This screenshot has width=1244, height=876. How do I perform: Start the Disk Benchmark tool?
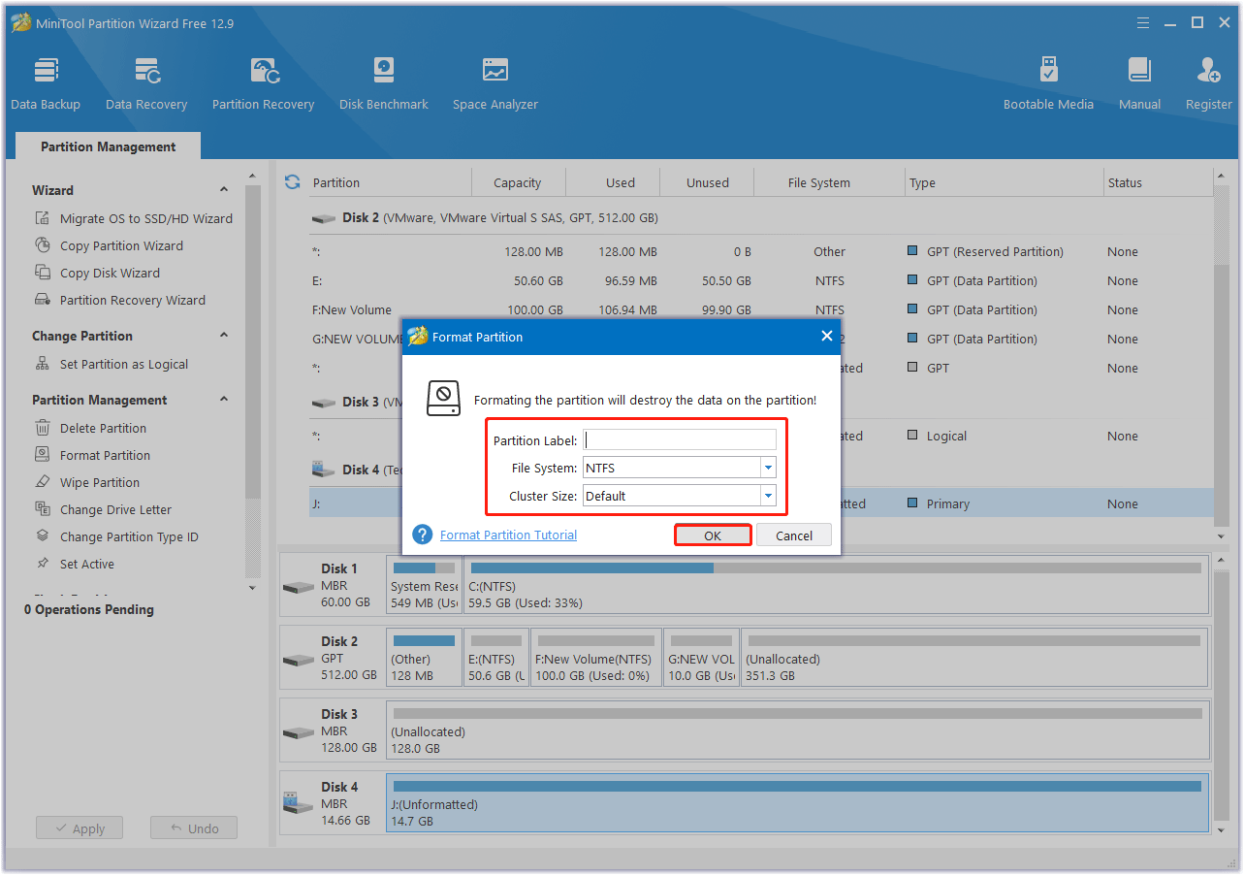(x=384, y=83)
